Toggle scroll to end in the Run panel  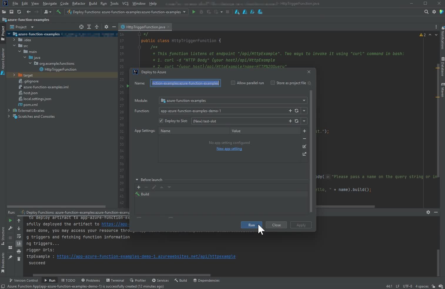[19, 243]
